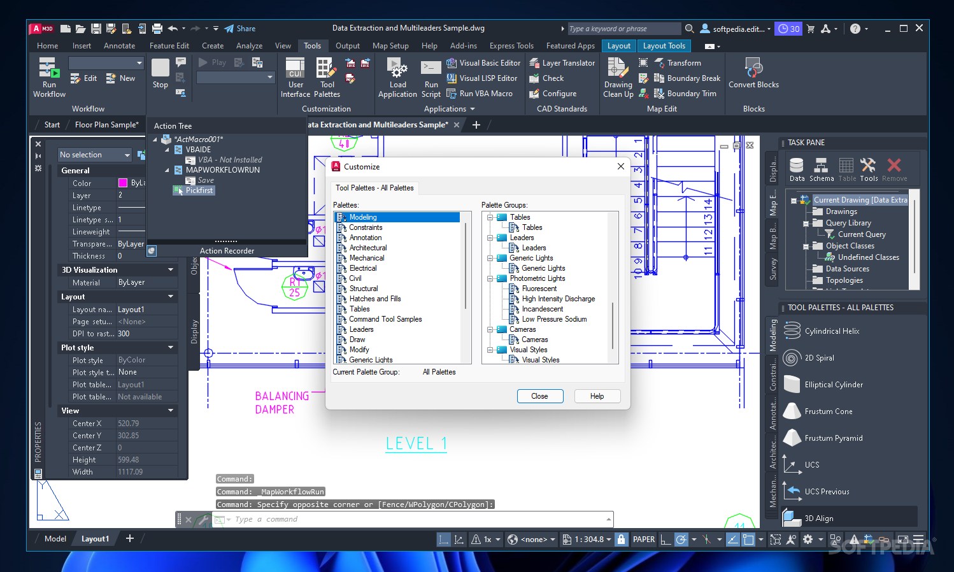The height and width of the screenshot is (572, 954).
Task: Select the Boundary Trim tool
Action: coord(685,94)
